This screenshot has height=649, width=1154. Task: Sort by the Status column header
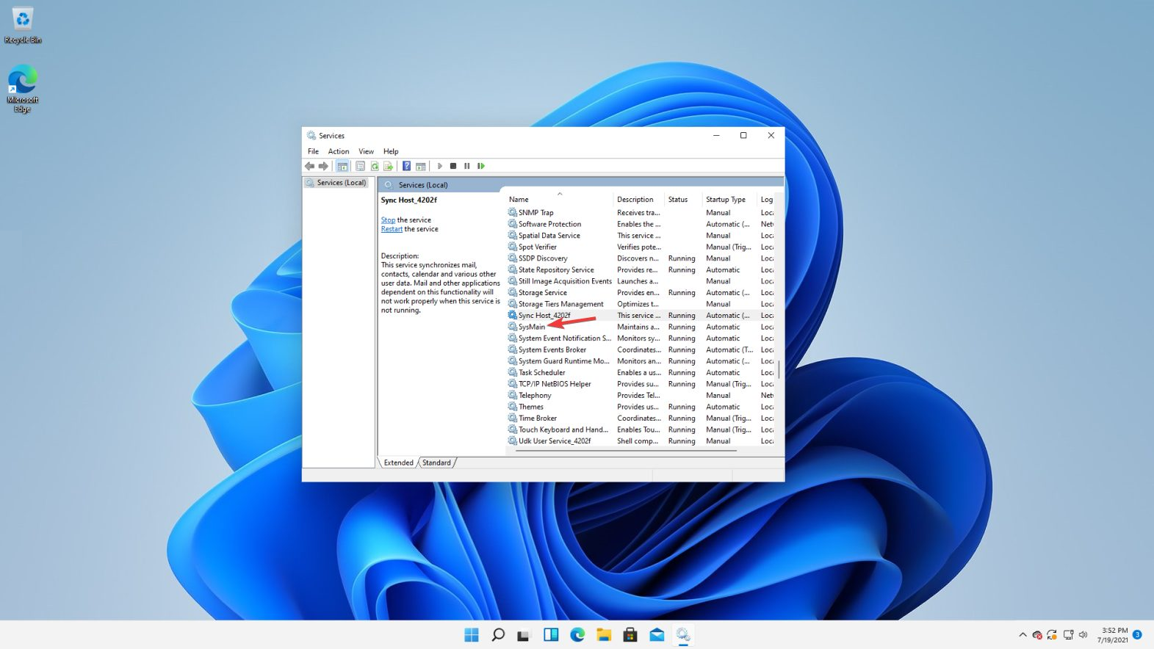[682, 200]
